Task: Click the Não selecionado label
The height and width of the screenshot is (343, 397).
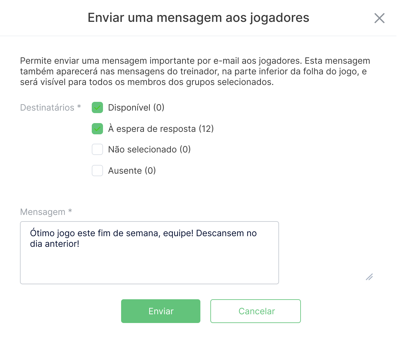Action: pos(149,149)
